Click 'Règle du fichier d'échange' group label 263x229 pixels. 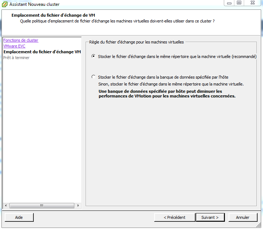136,42
